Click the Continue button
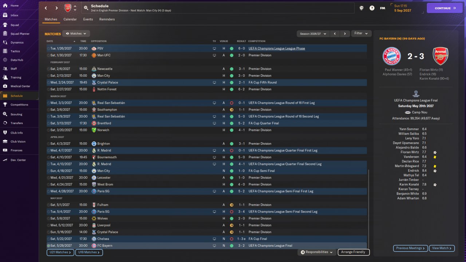The image size is (466, 262). tap(445, 8)
